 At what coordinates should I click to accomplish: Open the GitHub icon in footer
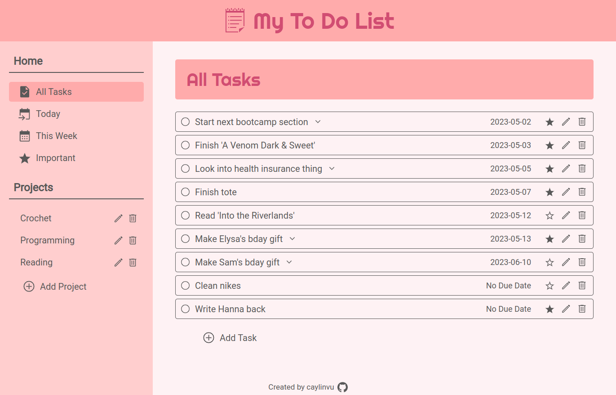tap(342, 387)
